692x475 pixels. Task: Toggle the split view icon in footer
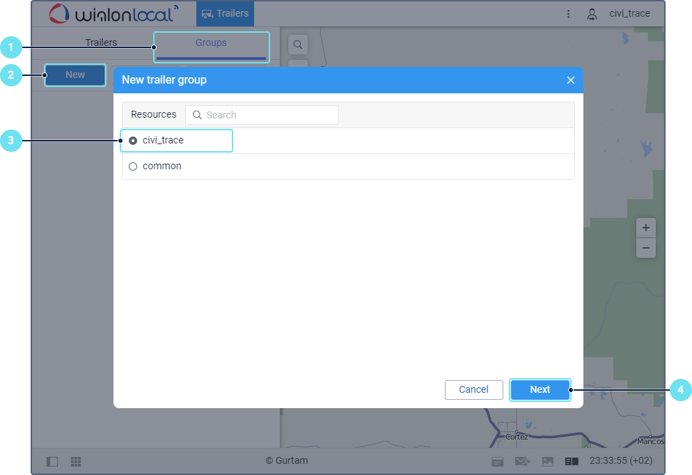click(572, 461)
